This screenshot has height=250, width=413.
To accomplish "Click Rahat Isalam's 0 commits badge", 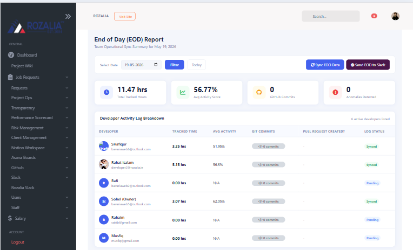I will pos(269,165).
